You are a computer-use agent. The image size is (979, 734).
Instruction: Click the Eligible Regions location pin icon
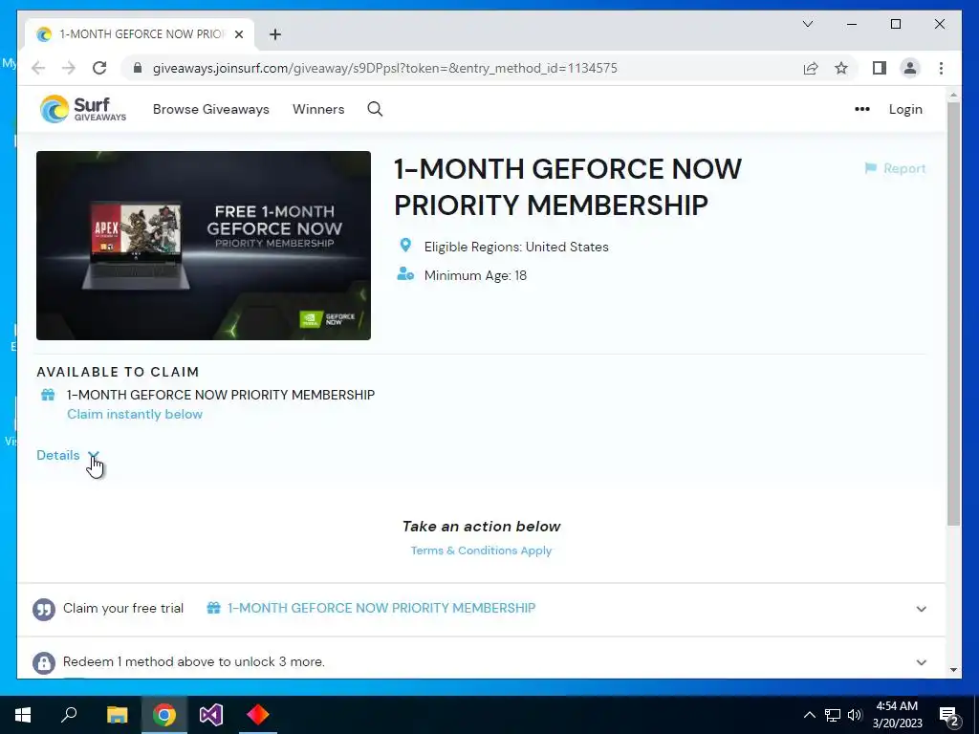[405, 246]
